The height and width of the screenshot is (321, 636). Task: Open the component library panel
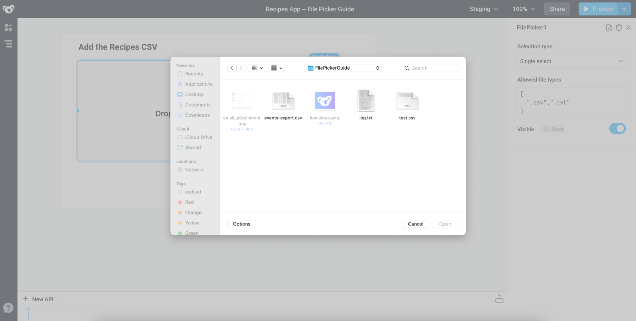click(8, 27)
